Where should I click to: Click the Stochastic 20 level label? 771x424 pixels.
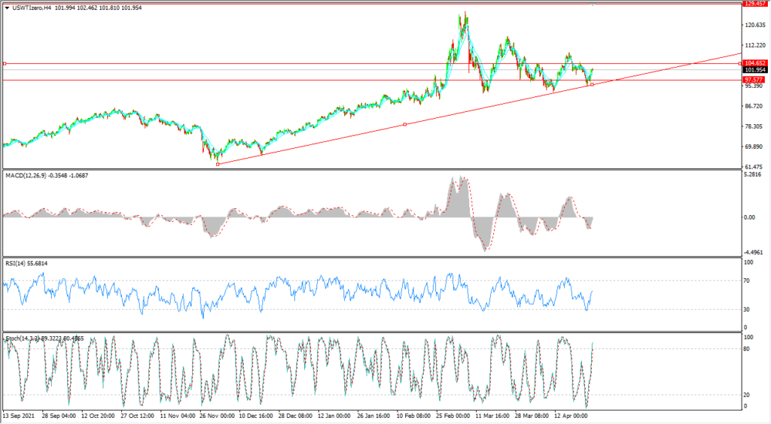748,395
